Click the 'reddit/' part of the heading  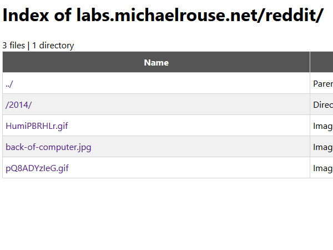tap(294, 16)
